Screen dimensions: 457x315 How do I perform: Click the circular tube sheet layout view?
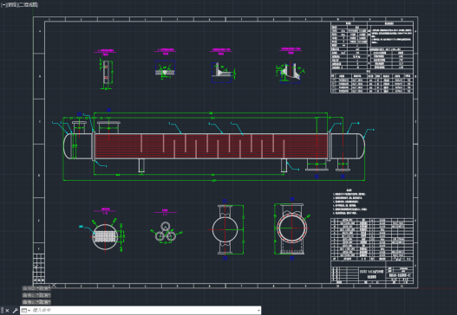105,236
